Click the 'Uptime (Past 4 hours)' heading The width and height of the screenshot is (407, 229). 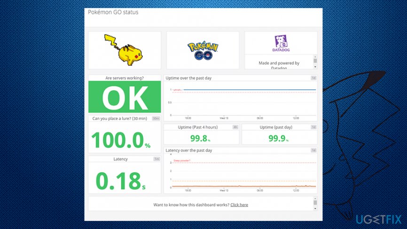[x=198, y=127]
